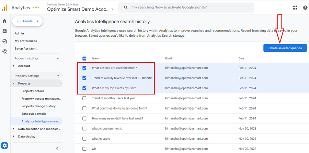The image size is (309, 153).
Task: Click the Property settings heading
Action: [27, 76]
